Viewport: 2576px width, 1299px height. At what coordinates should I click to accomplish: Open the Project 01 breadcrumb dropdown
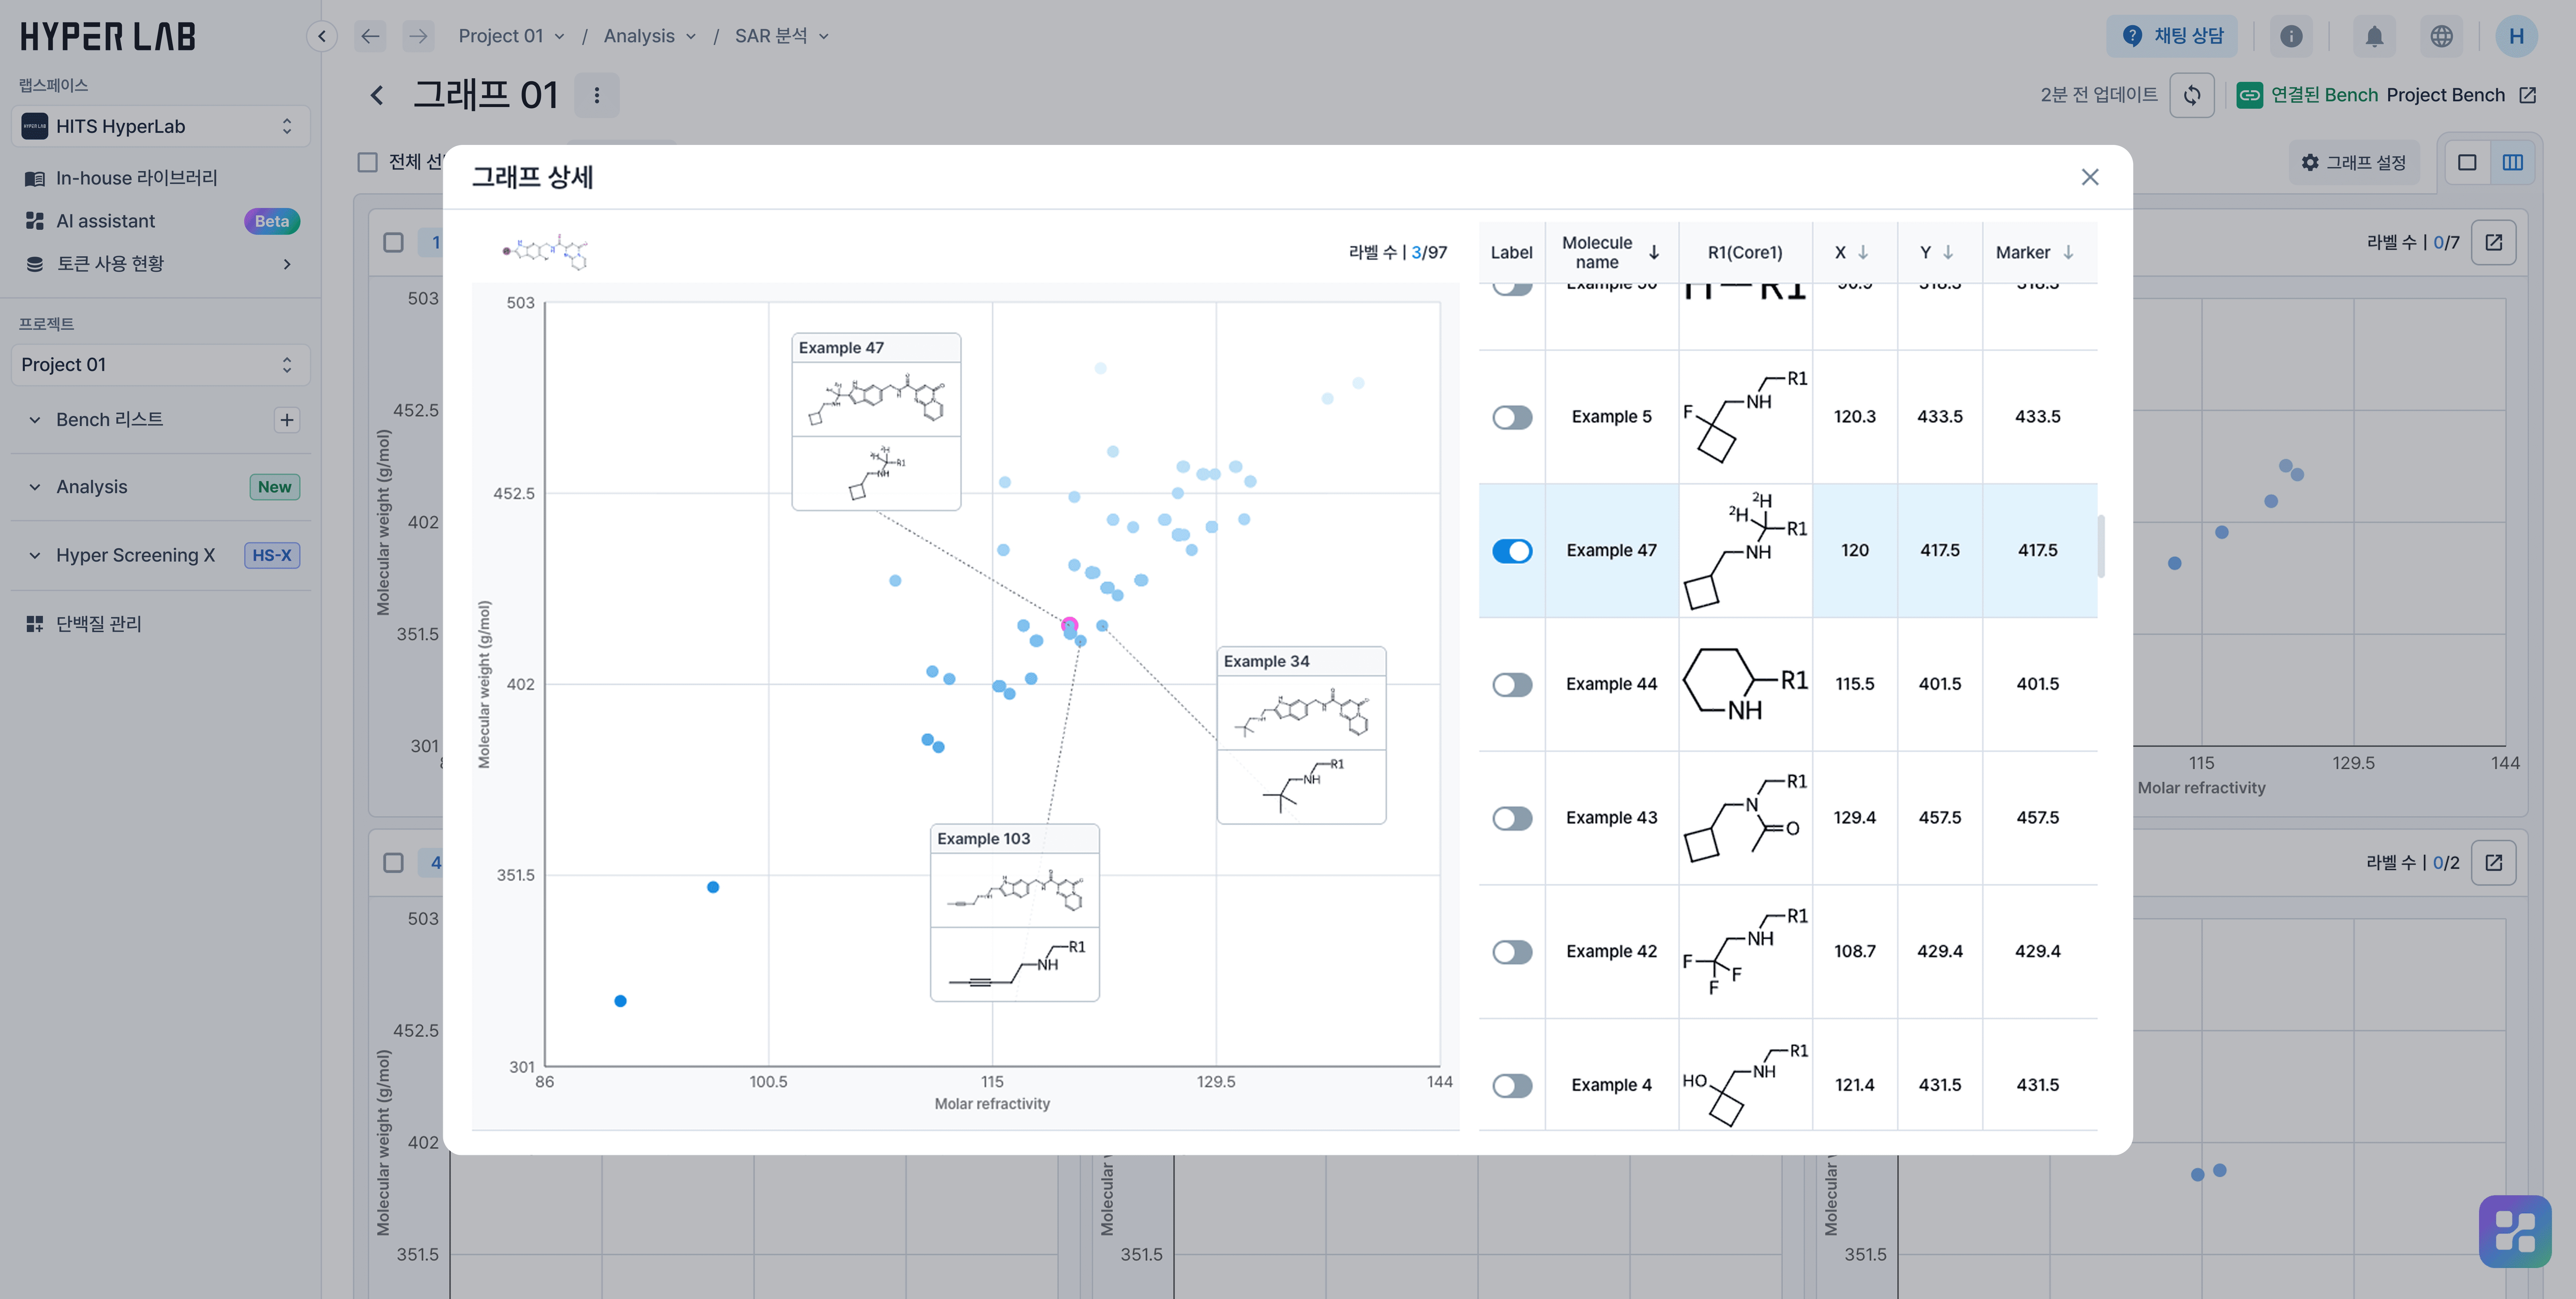pos(511,36)
